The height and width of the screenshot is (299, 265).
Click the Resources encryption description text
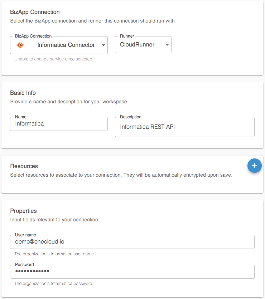point(121,175)
